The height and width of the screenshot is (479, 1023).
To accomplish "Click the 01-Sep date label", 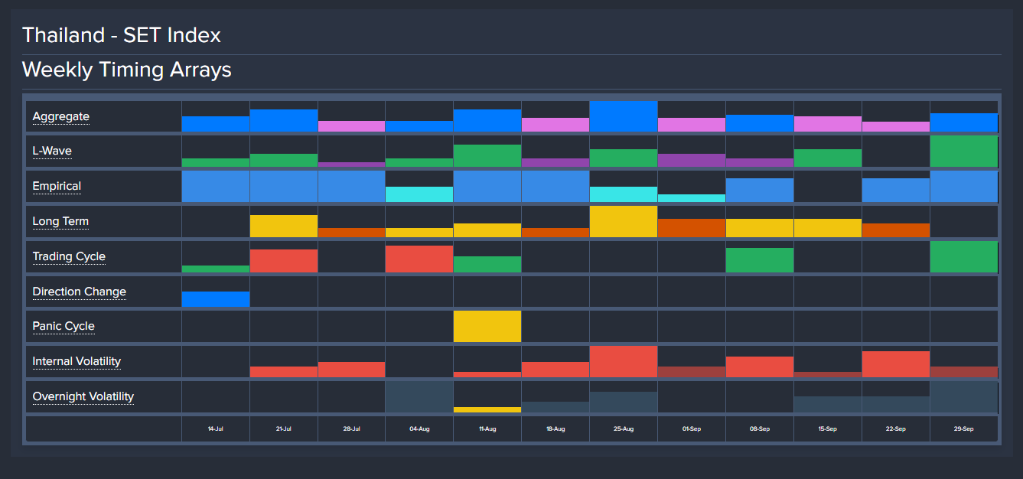I will click(x=692, y=429).
